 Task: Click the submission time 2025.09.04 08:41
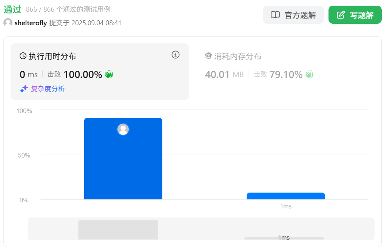(96, 23)
